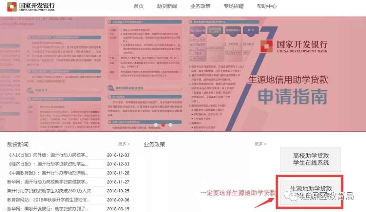366x212 pixels.
Task: Click date 2018-10-25 in news list
Action: pos(118,191)
